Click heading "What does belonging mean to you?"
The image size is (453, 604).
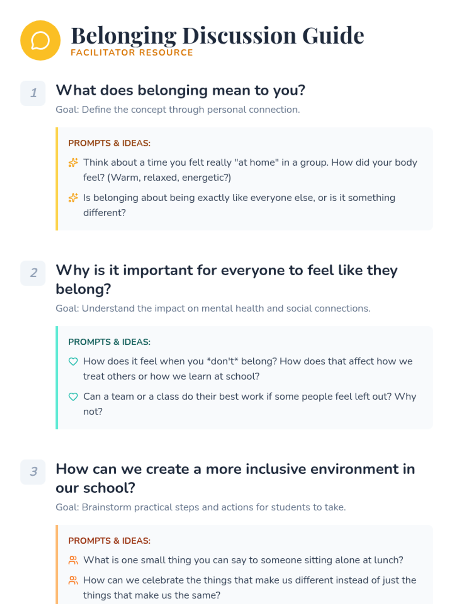pyautogui.click(x=180, y=91)
